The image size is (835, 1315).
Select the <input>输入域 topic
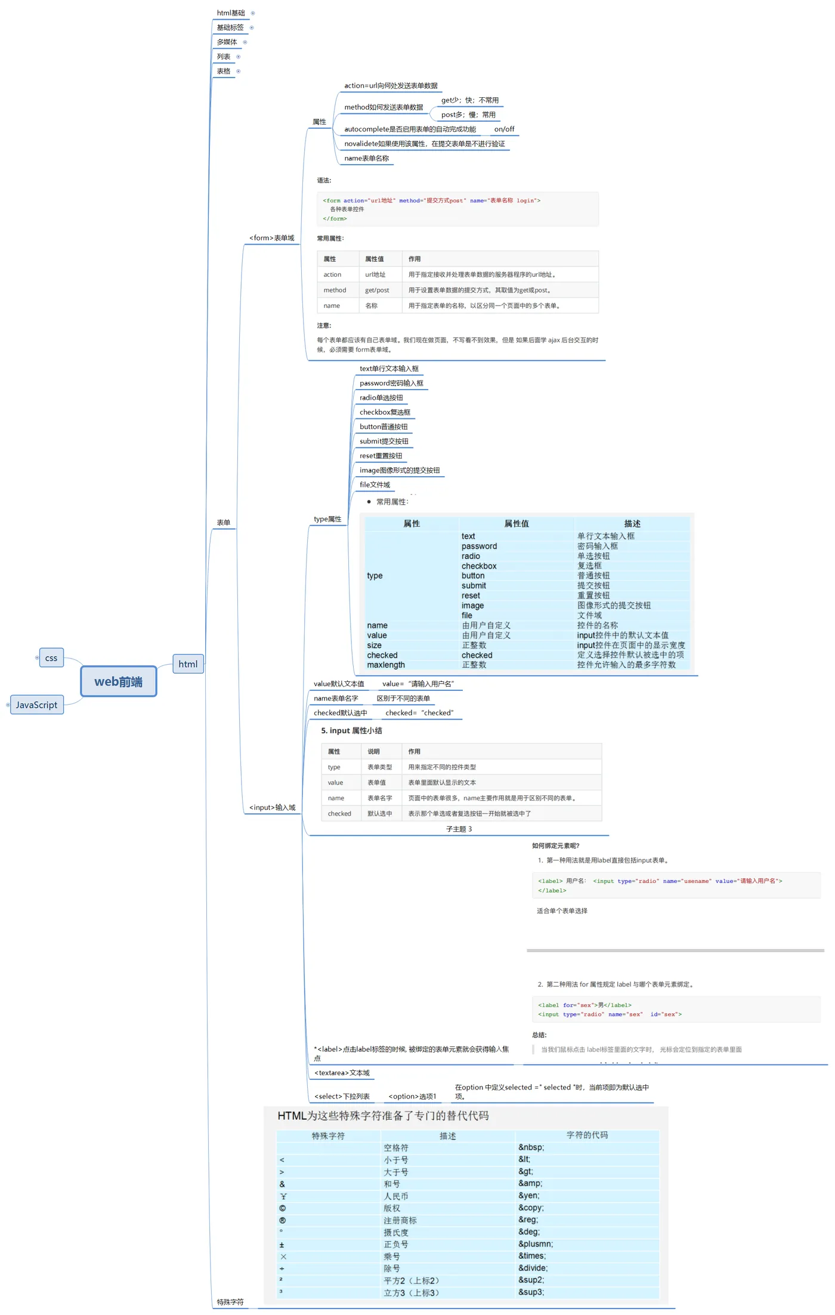(x=273, y=808)
